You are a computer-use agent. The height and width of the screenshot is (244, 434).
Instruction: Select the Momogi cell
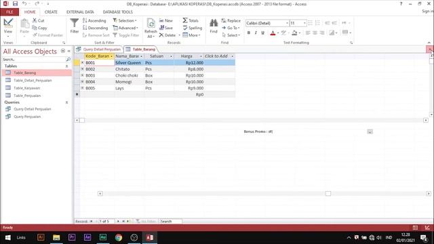tap(130, 82)
